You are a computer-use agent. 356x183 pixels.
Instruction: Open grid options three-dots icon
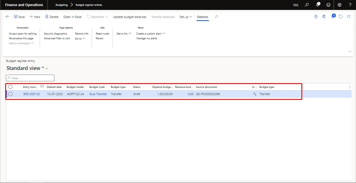point(350,87)
